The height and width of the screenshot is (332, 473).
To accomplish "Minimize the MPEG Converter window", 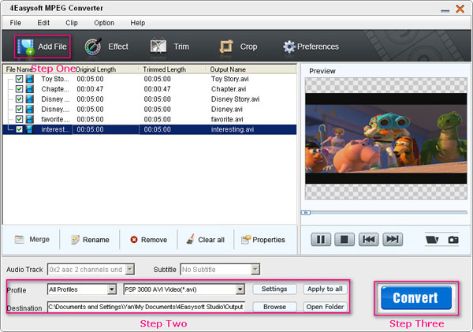I will pos(445,10).
